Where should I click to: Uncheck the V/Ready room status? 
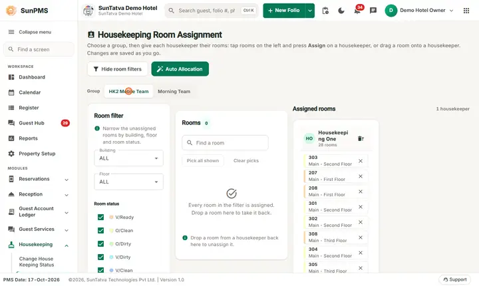click(100, 217)
